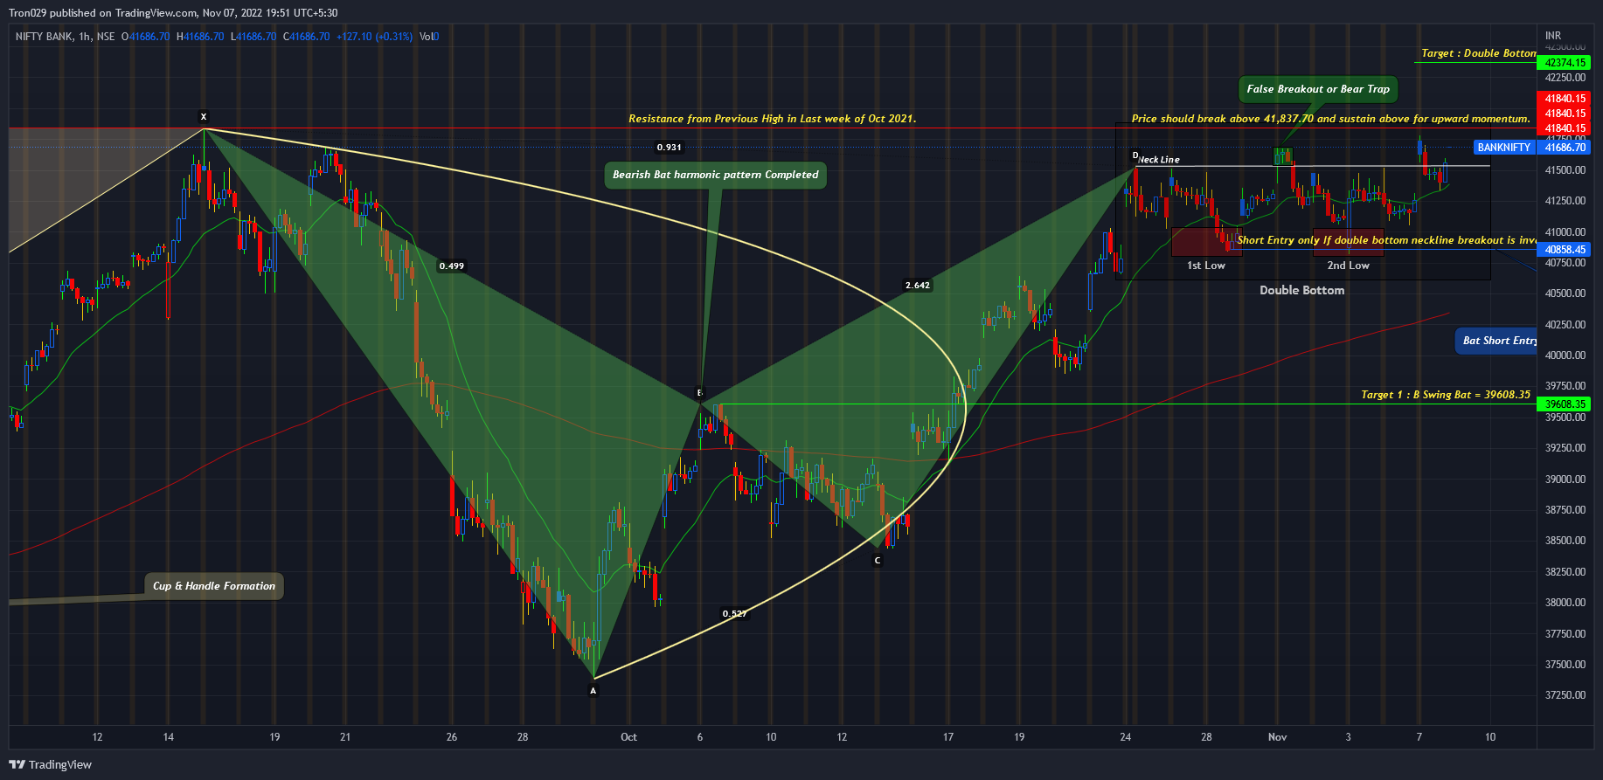Click the Vol indicator legend label
This screenshot has width=1603, height=780.
(428, 37)
